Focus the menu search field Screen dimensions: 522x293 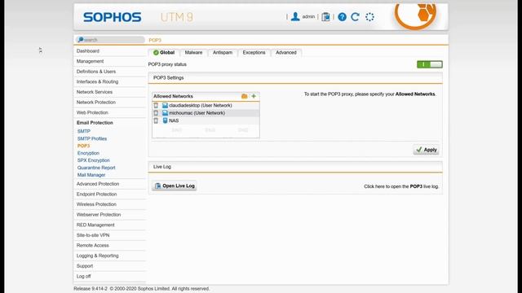click(x=110, y=40)
